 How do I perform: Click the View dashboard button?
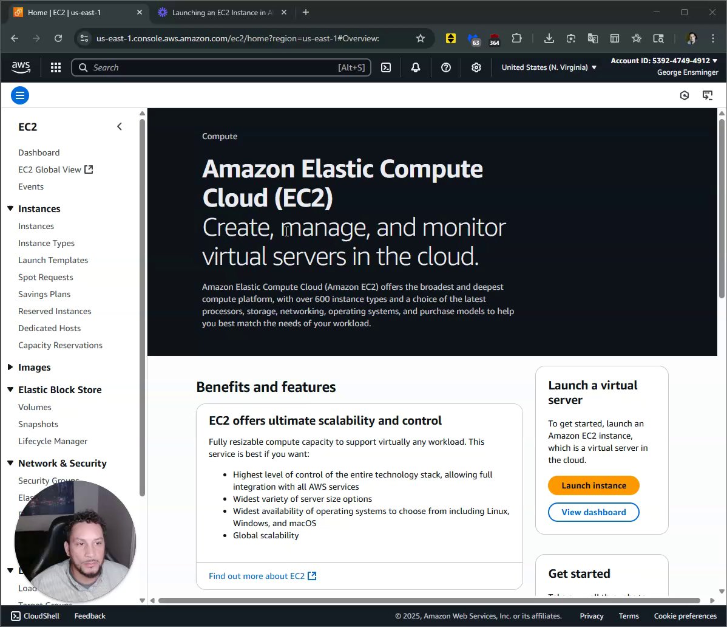(x=593, y=512)
